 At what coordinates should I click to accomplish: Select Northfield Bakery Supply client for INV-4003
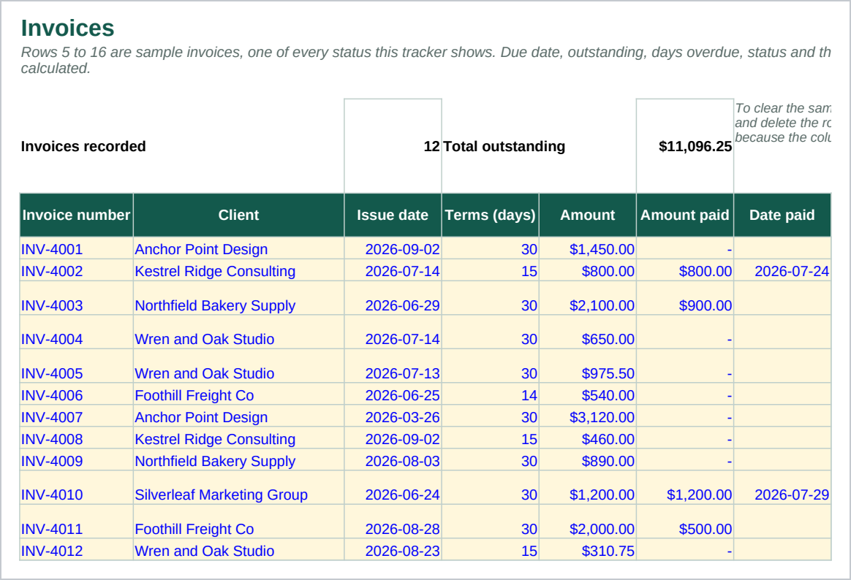[239, 298]
